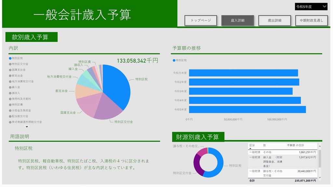Click the 令和元年度 bar
Image resolution: width=333 pixels, height=187 pixels.
point(243,73)
